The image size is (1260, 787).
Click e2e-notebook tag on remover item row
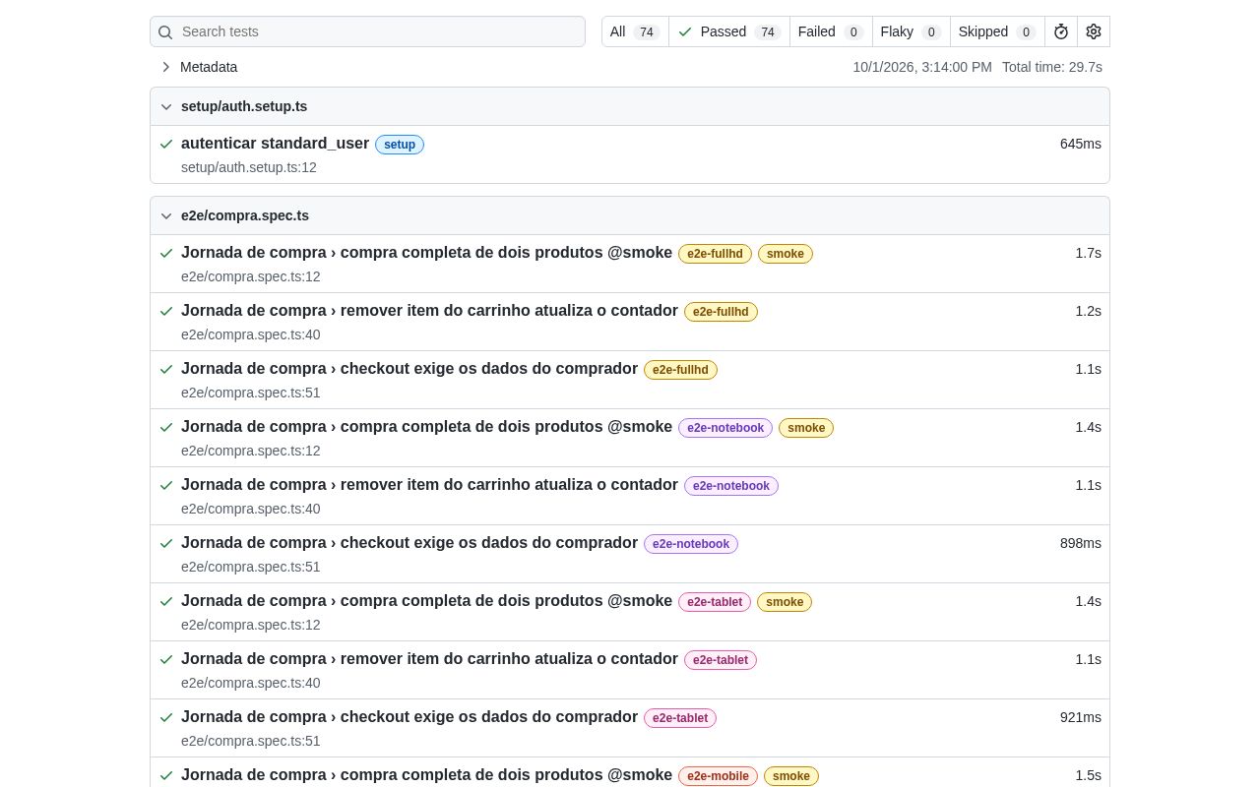[x=731, y=486]
